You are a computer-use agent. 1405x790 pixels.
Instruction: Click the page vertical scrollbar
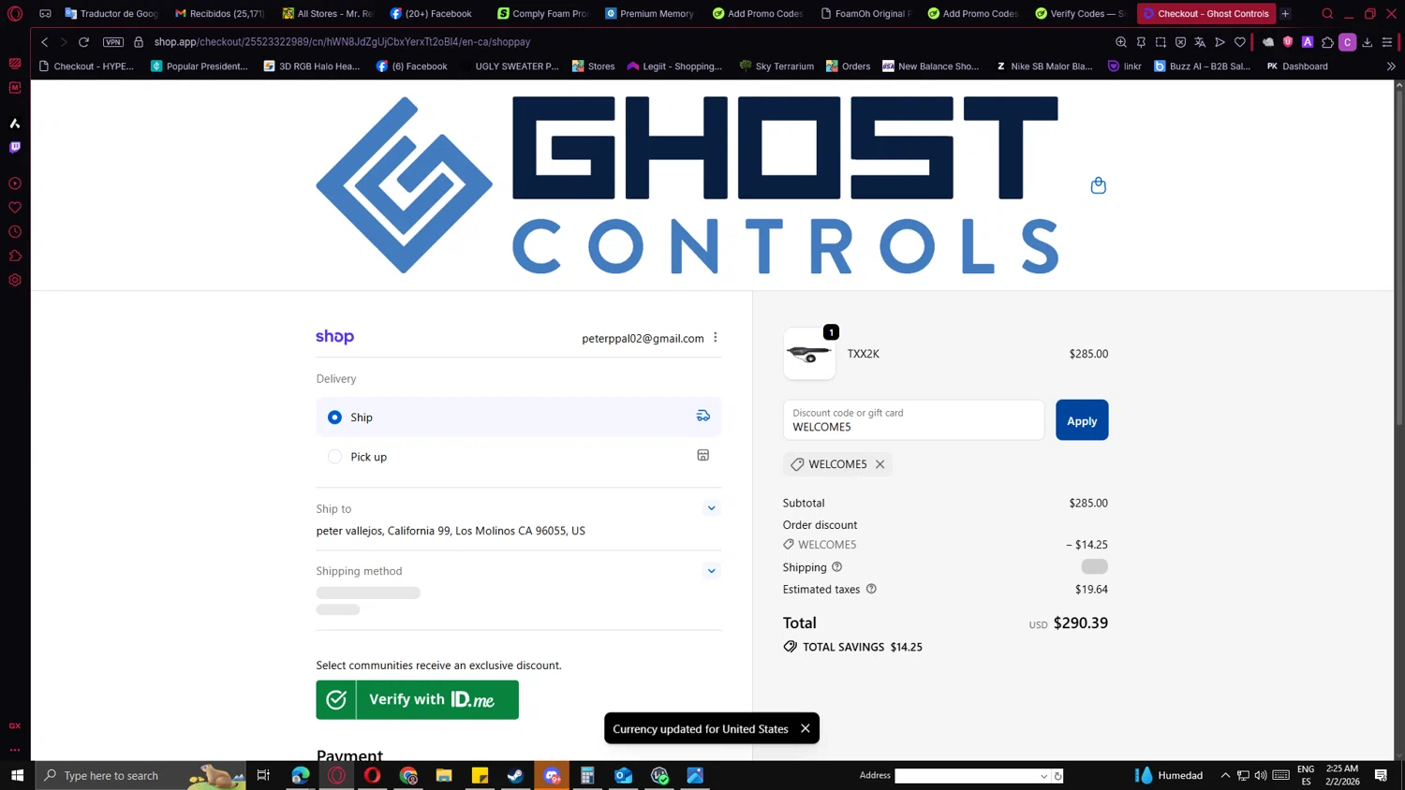(1399, 257)
